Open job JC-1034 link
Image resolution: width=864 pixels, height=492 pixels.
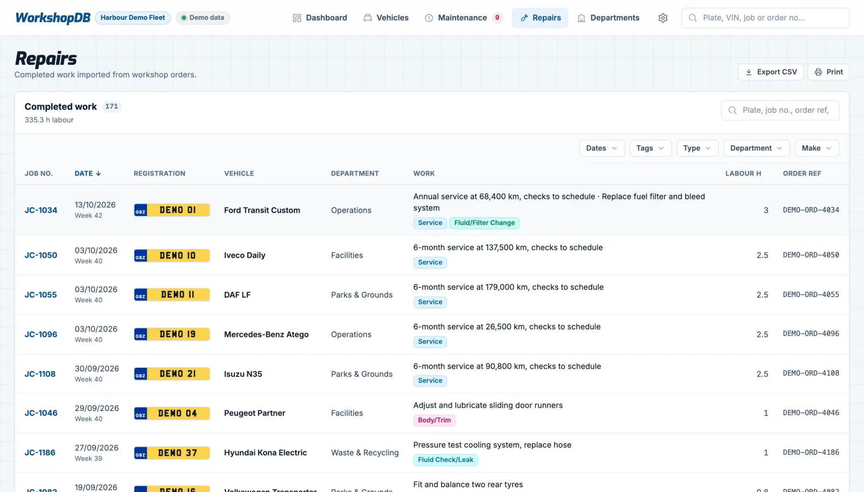(x=40, y=210)
